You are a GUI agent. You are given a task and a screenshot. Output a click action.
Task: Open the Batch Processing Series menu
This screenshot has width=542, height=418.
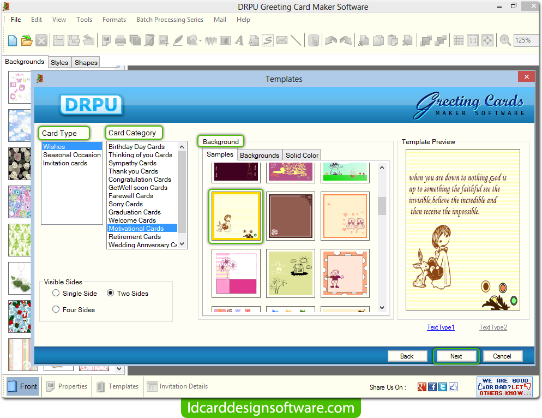click(x=170, y=20)
